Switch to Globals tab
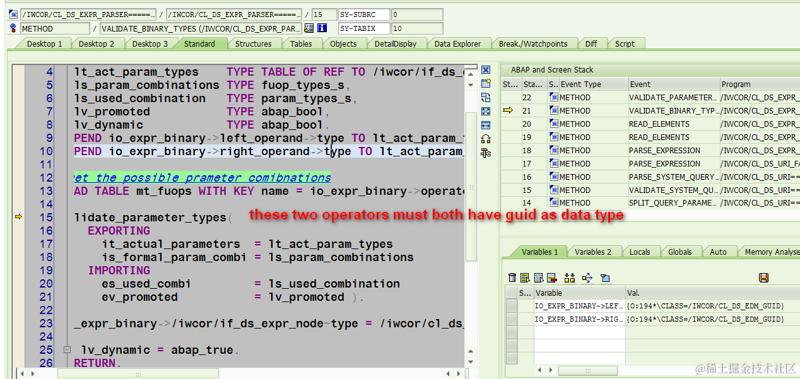Viewport: 800px width, 379px height. (x=680, y=252)
